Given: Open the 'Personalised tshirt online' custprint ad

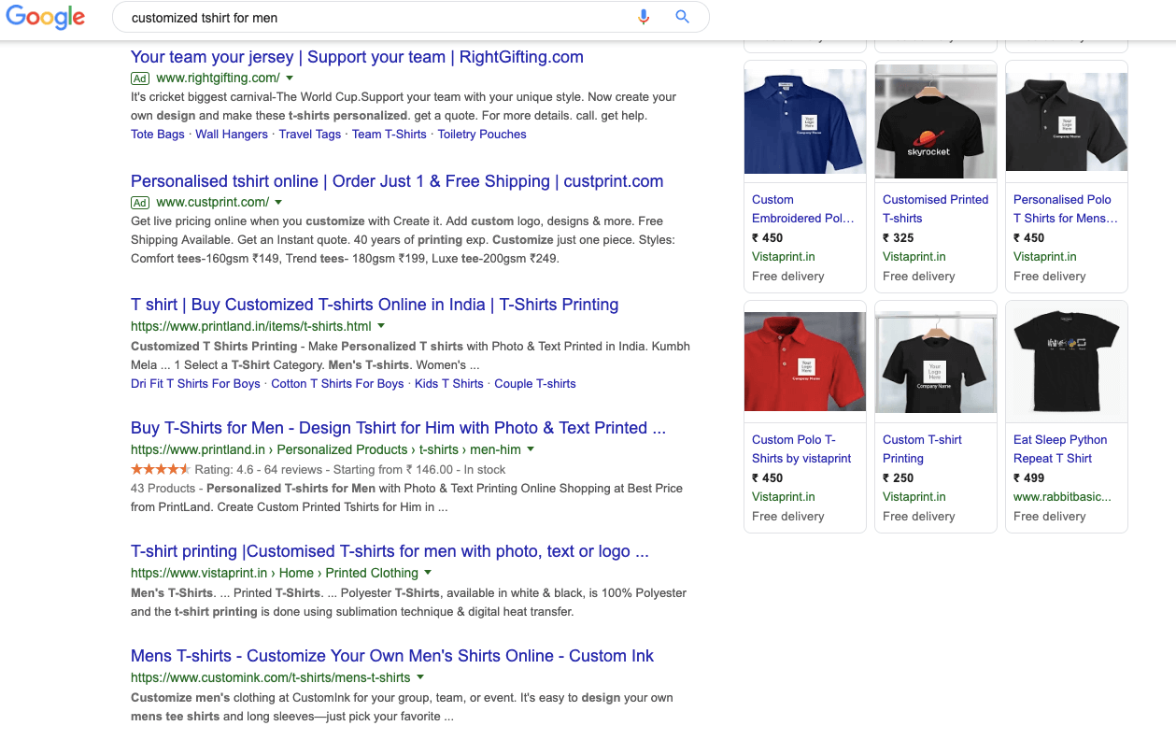Looking at the screenshot, I should 397,181.
